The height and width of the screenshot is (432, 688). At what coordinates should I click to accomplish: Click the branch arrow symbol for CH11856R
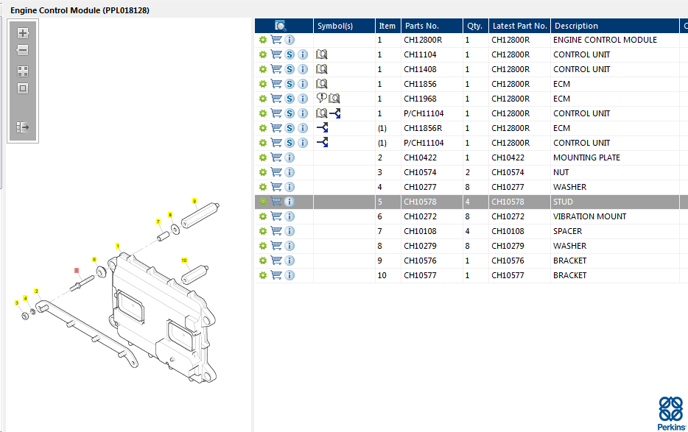pyautogui.click(x=322, y=128)
